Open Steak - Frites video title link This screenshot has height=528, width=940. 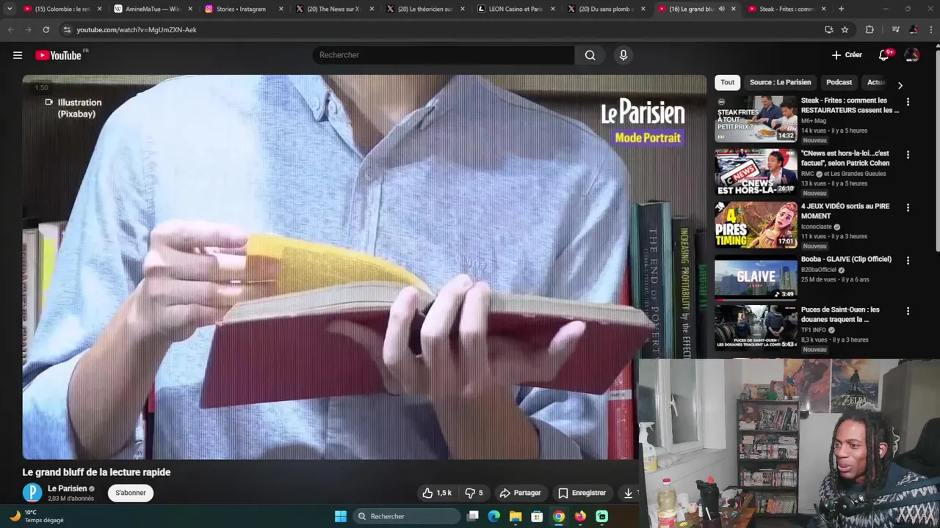point(850,105)
